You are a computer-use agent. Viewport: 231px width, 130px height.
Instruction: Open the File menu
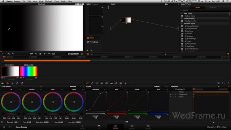[24, 1]
